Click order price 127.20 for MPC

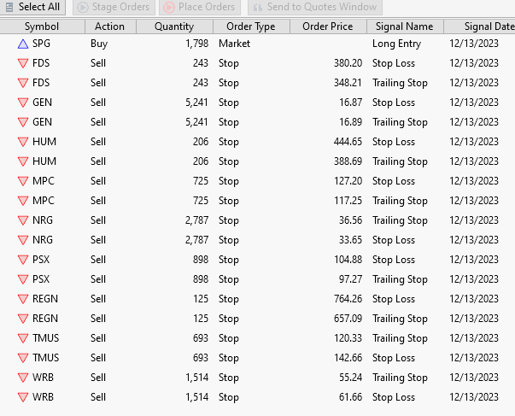point(348,181)
